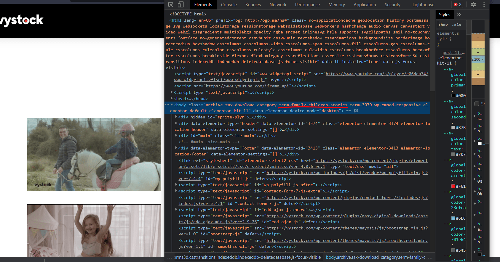This screenshot has height=262, width=500.
Task: Open DevTools settings gear
Action: [x=473, y=5]
